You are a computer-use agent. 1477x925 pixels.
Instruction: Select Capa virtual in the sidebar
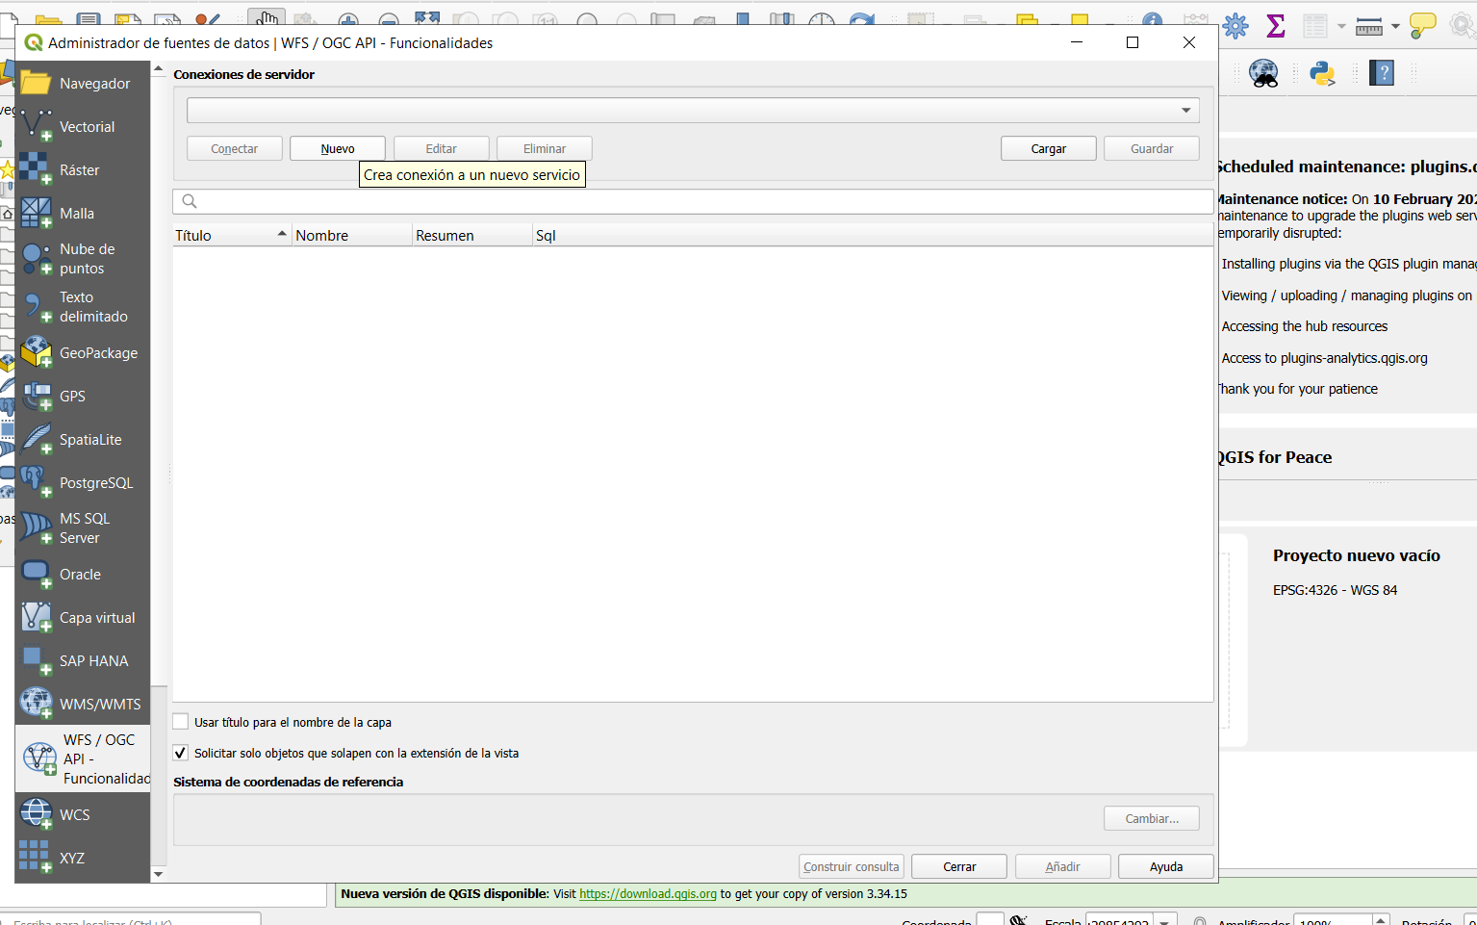click(83, 618)
